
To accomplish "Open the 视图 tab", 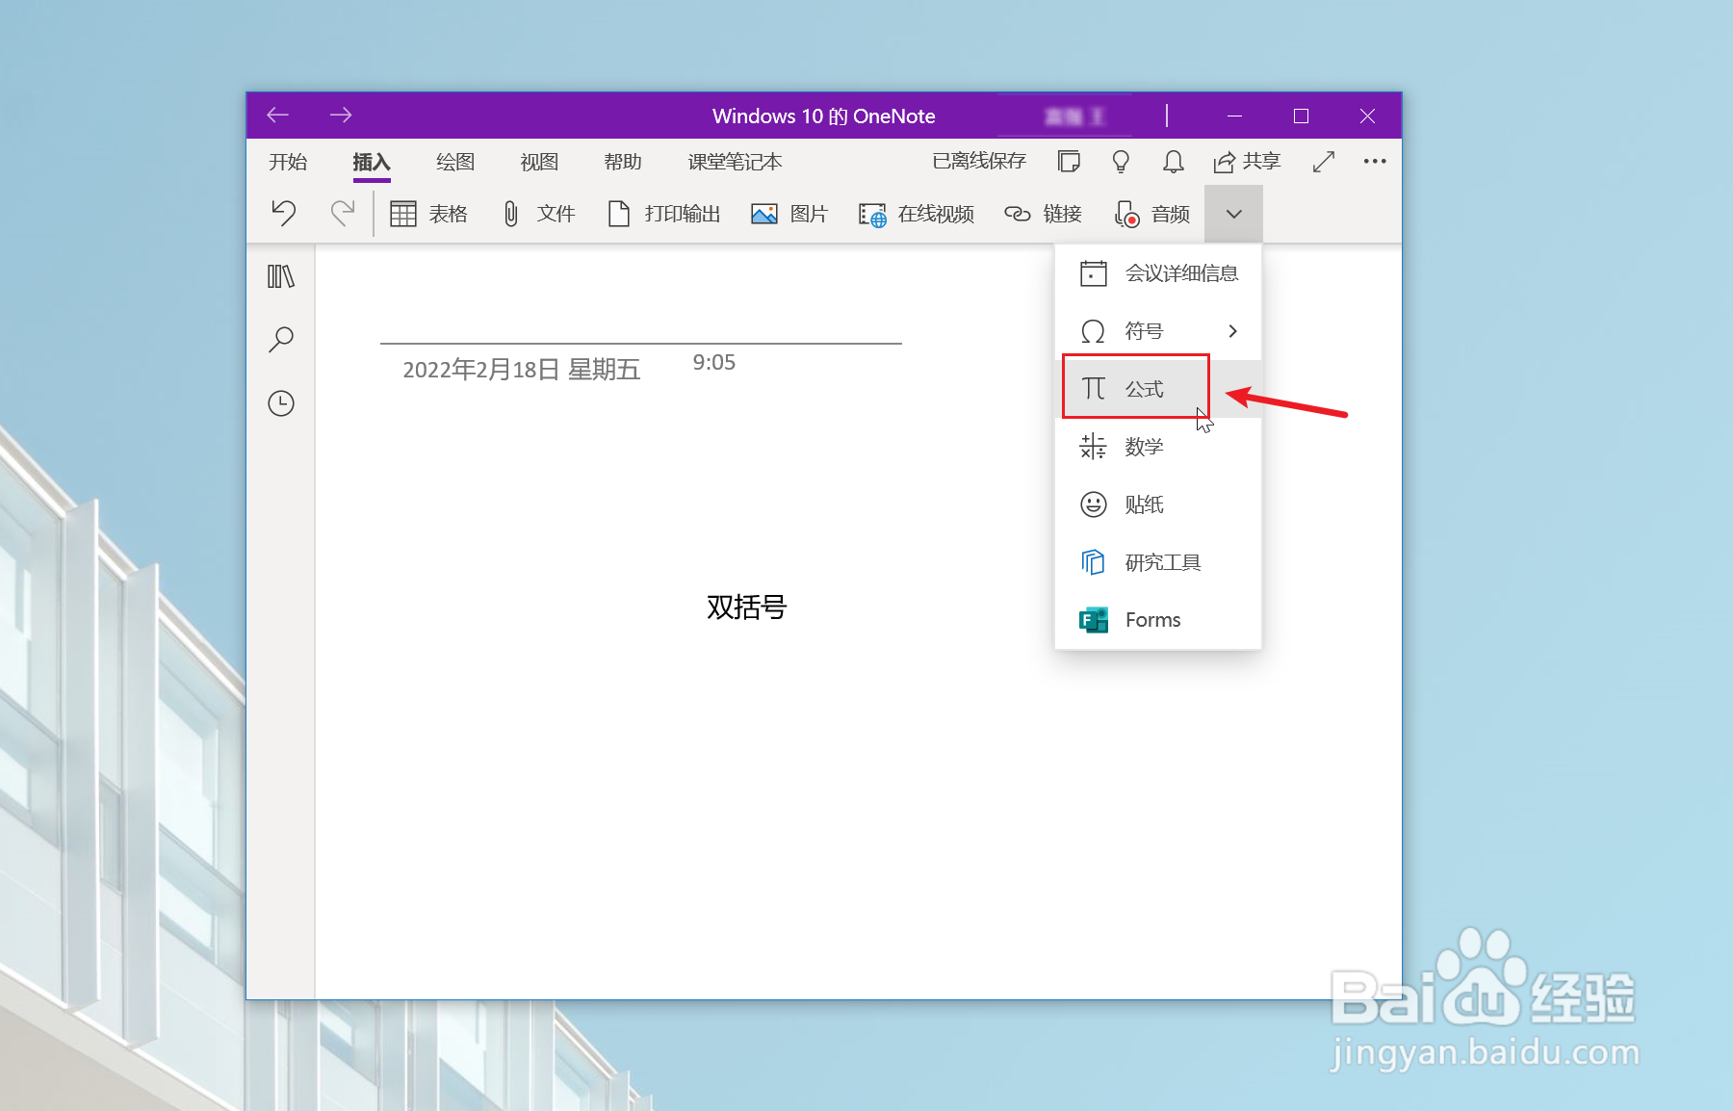I will pos(539,162).
